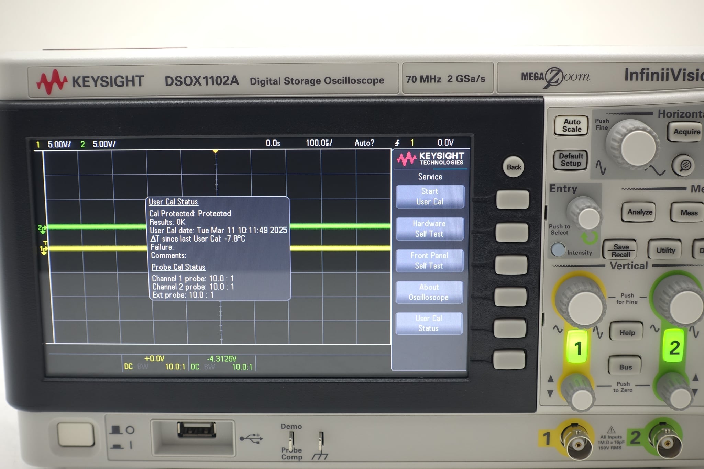704x469 pixels.
Task: Tap the ΔT since last User Cal line
Action: click(198, 238)
